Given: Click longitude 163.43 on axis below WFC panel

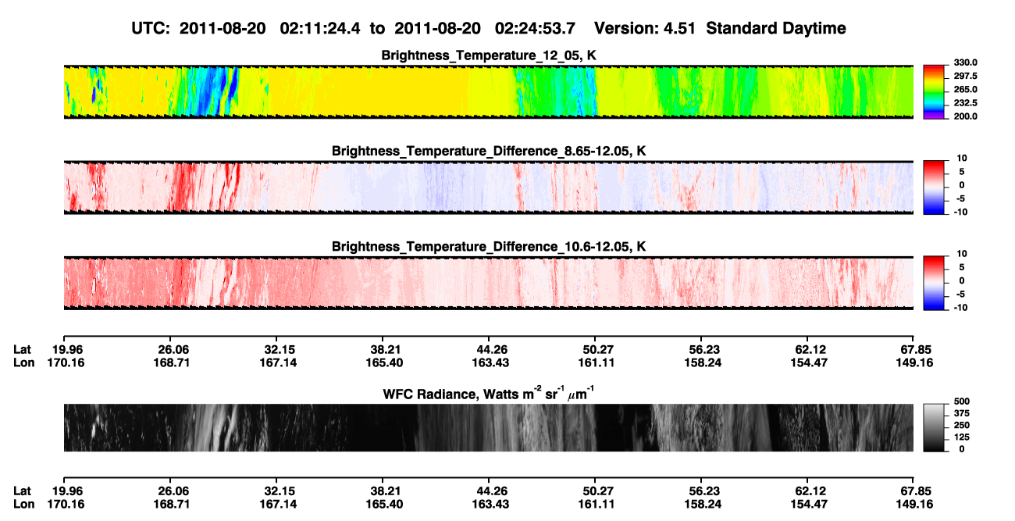Looking at the screenshot, I should 492,505.
